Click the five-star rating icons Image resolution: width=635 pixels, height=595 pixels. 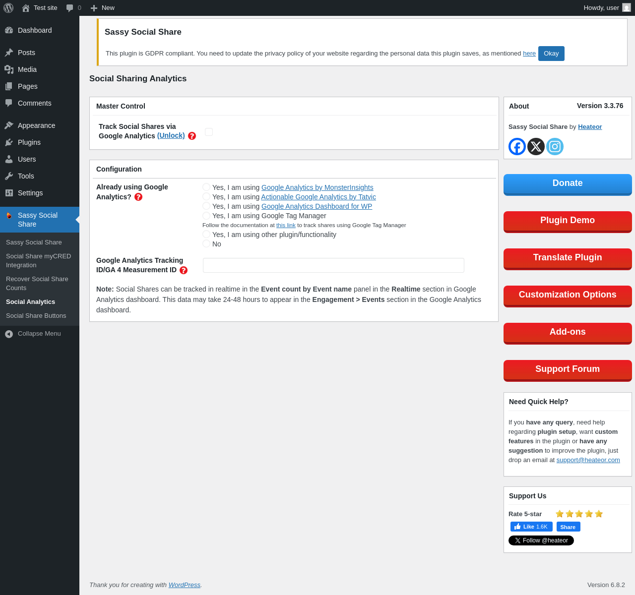pos(579,514)
